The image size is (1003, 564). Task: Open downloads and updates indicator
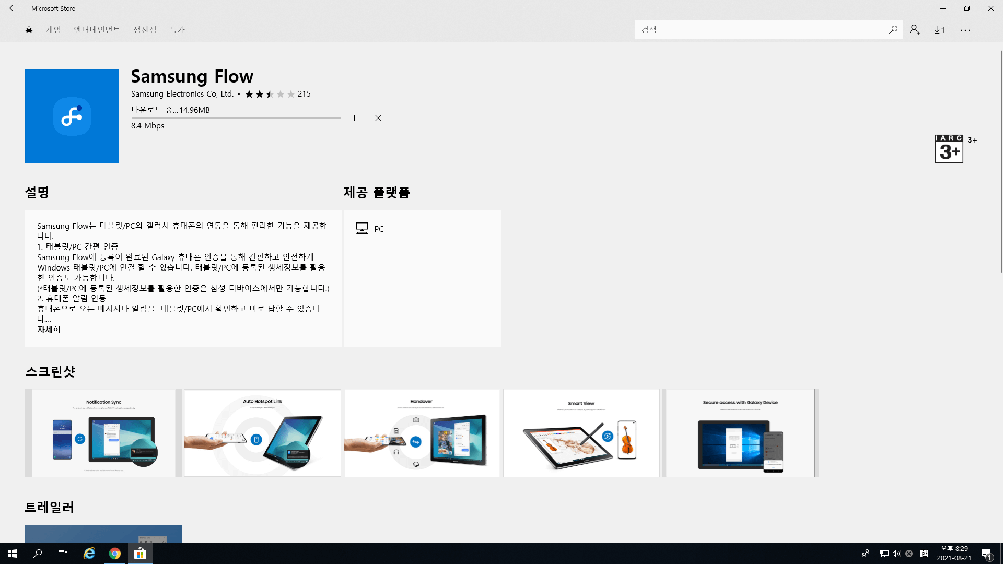click(940, 30)
